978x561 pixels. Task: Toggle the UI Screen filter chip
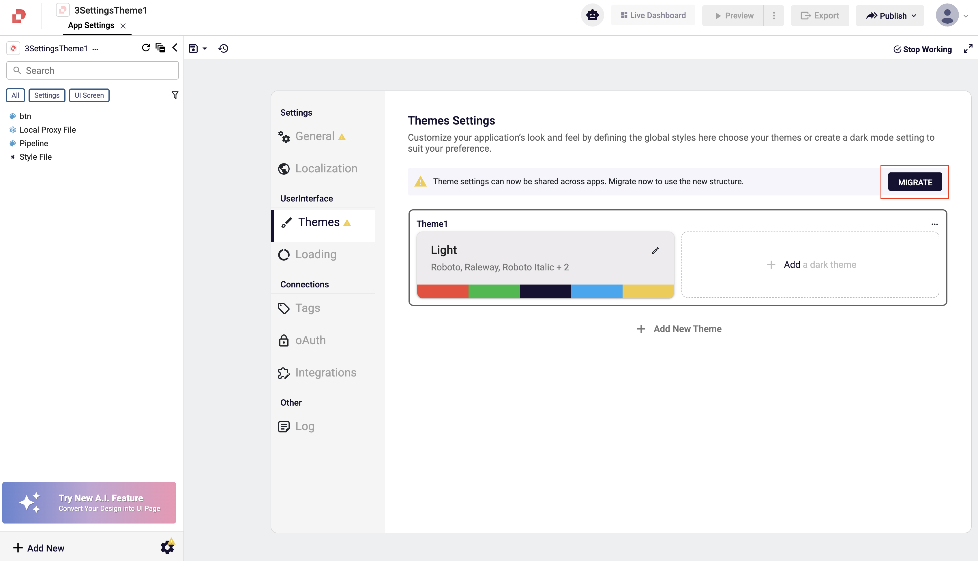[89, 95]
